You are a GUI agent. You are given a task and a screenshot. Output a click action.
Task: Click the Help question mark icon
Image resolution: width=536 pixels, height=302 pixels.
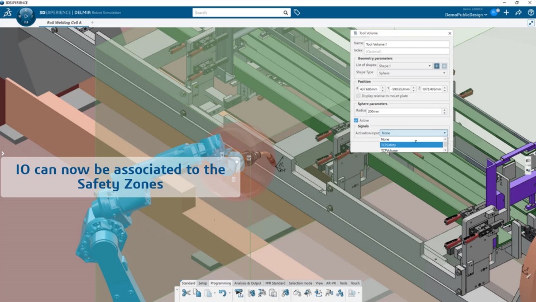point(530,13)
